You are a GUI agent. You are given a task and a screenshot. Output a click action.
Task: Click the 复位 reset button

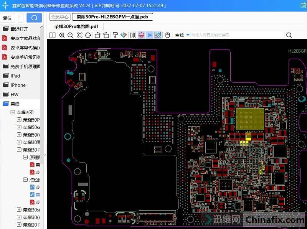pos(7,18)
